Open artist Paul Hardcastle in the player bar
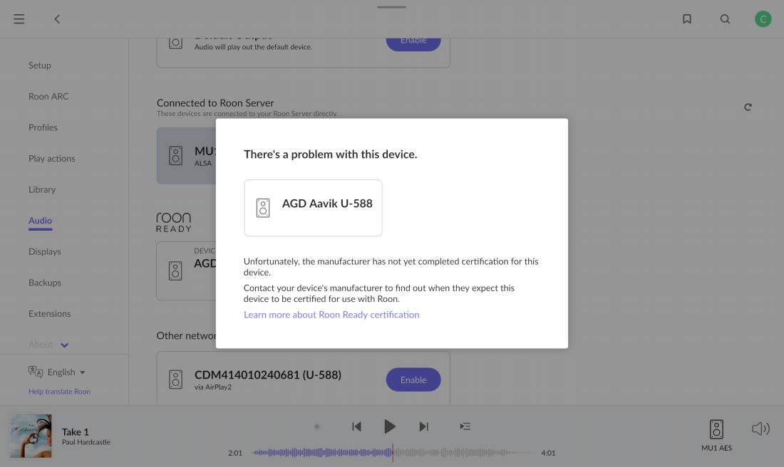The width and height of the screenshot is (784, 467). click(x=86, y=442)
